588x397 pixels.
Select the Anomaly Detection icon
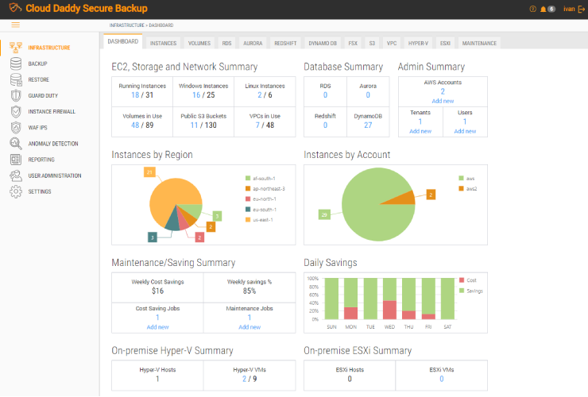(15, 144)
